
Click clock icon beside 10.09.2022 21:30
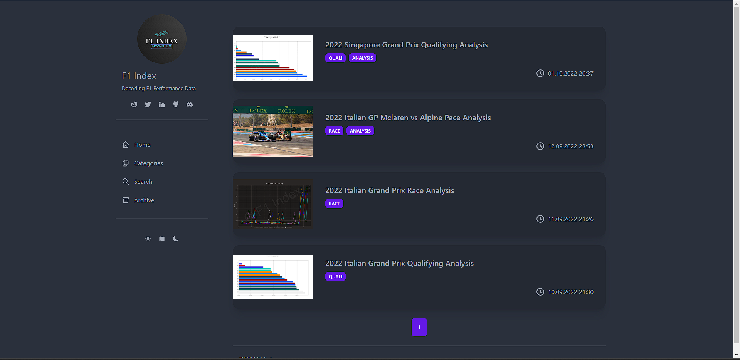(x=540, y=292)
